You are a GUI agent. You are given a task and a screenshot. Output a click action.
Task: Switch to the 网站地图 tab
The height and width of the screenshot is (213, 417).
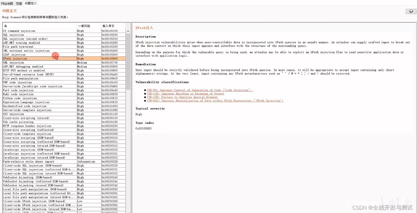[x=7, y=3]
